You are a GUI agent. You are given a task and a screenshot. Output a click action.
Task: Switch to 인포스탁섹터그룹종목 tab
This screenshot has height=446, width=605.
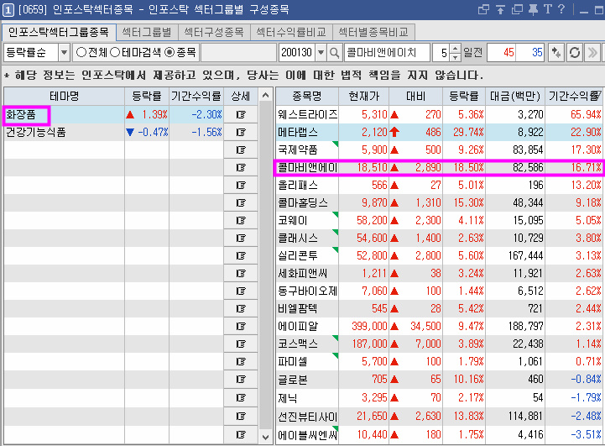click(59, 32)
